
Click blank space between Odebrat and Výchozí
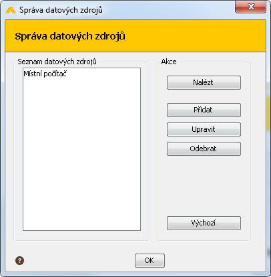[204, 186]
